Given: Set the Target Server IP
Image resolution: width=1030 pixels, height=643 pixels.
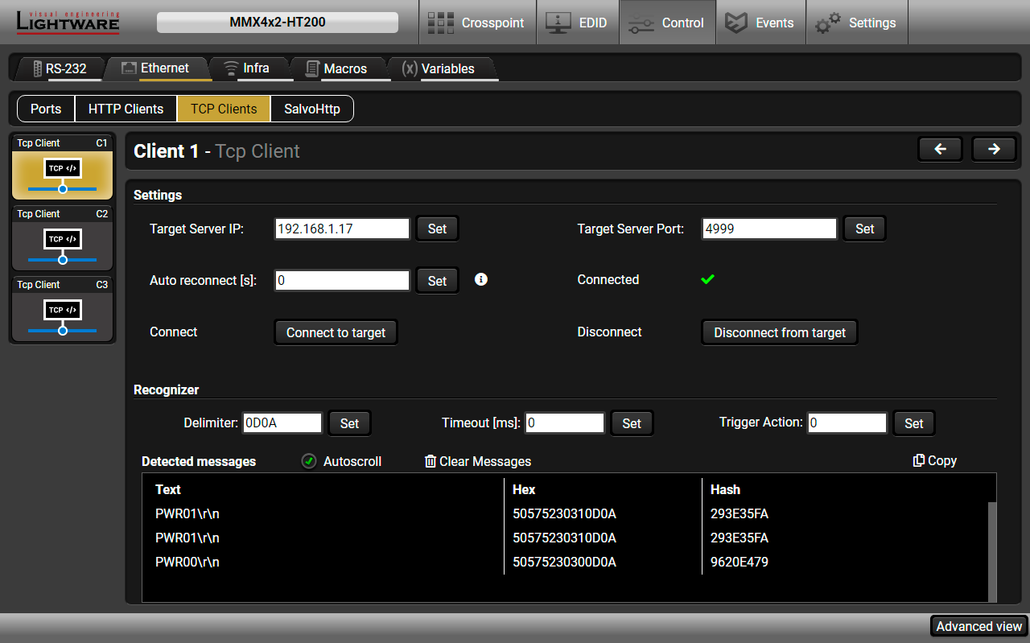Looking at the screenshot, I should coord(437,229).
